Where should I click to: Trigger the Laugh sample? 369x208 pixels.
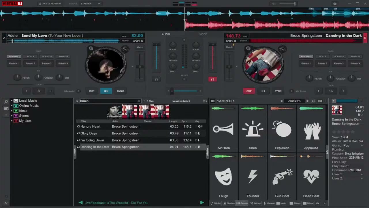pyautogui.click(x=223, y=176)
